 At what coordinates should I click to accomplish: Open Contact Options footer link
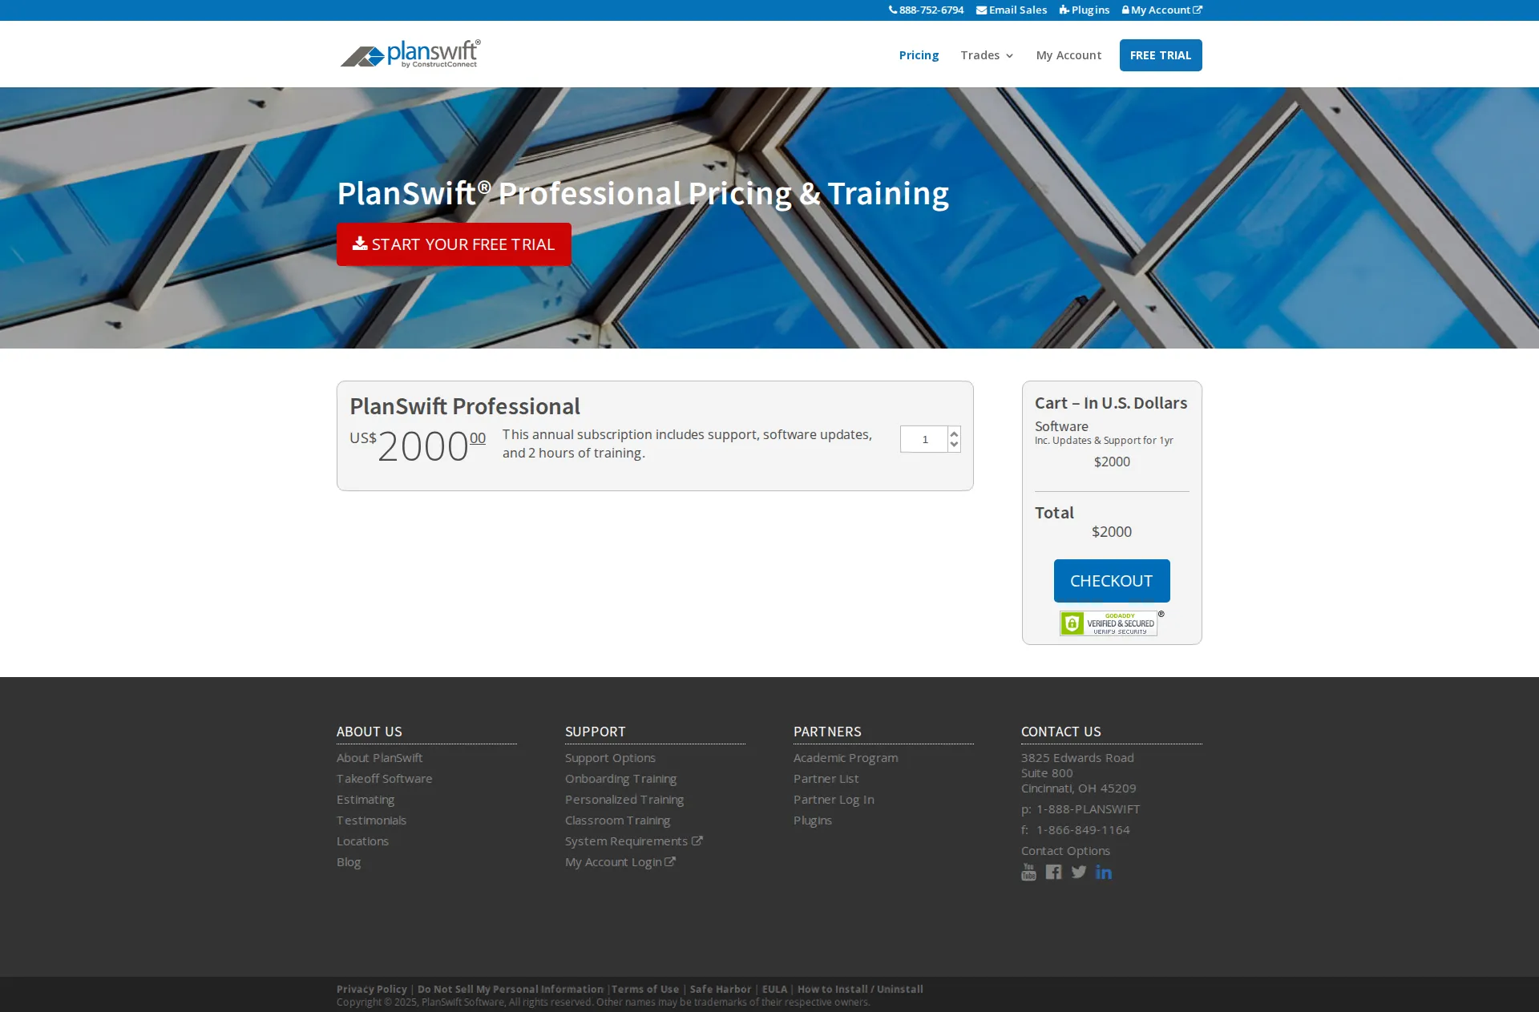point(1065,851)
